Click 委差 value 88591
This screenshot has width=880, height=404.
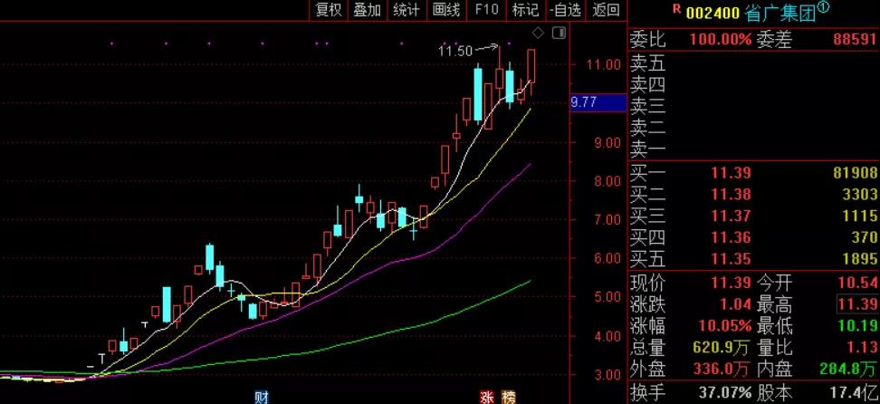856,39
